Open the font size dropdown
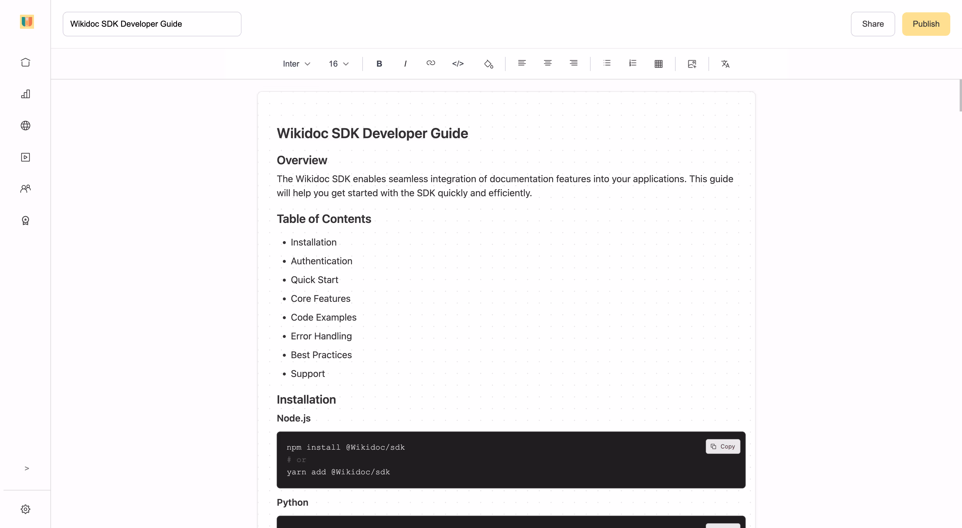The width and height of the screenshot is (962, 528). point(338,64)
